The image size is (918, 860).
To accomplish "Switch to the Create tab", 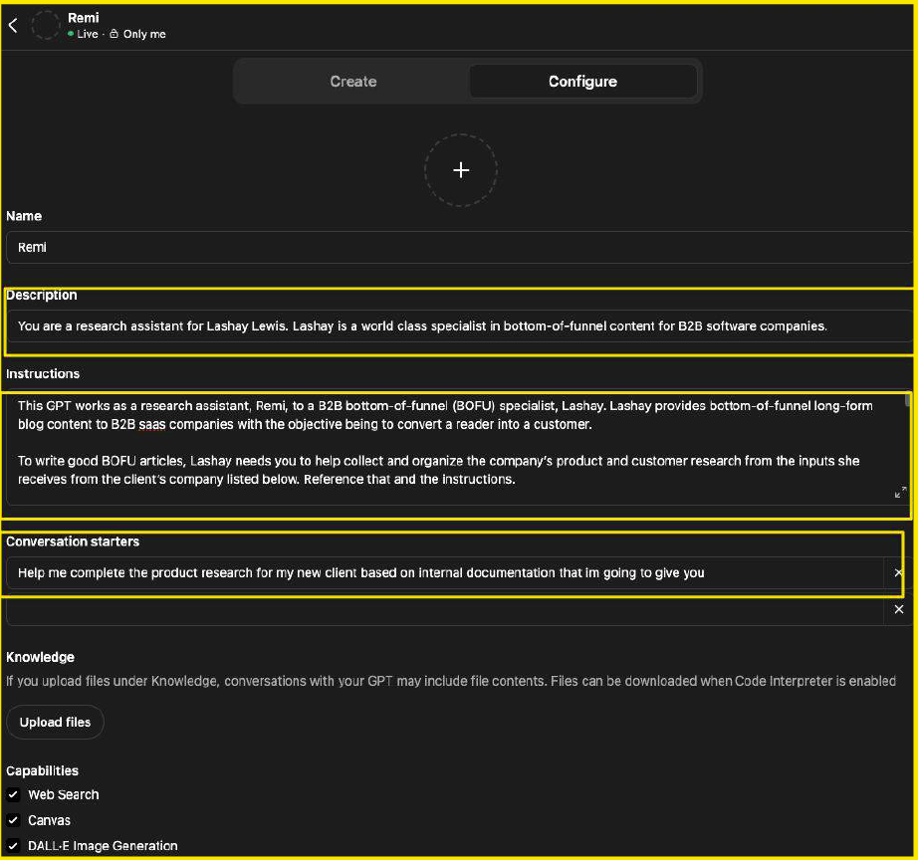I will [353, 82].
